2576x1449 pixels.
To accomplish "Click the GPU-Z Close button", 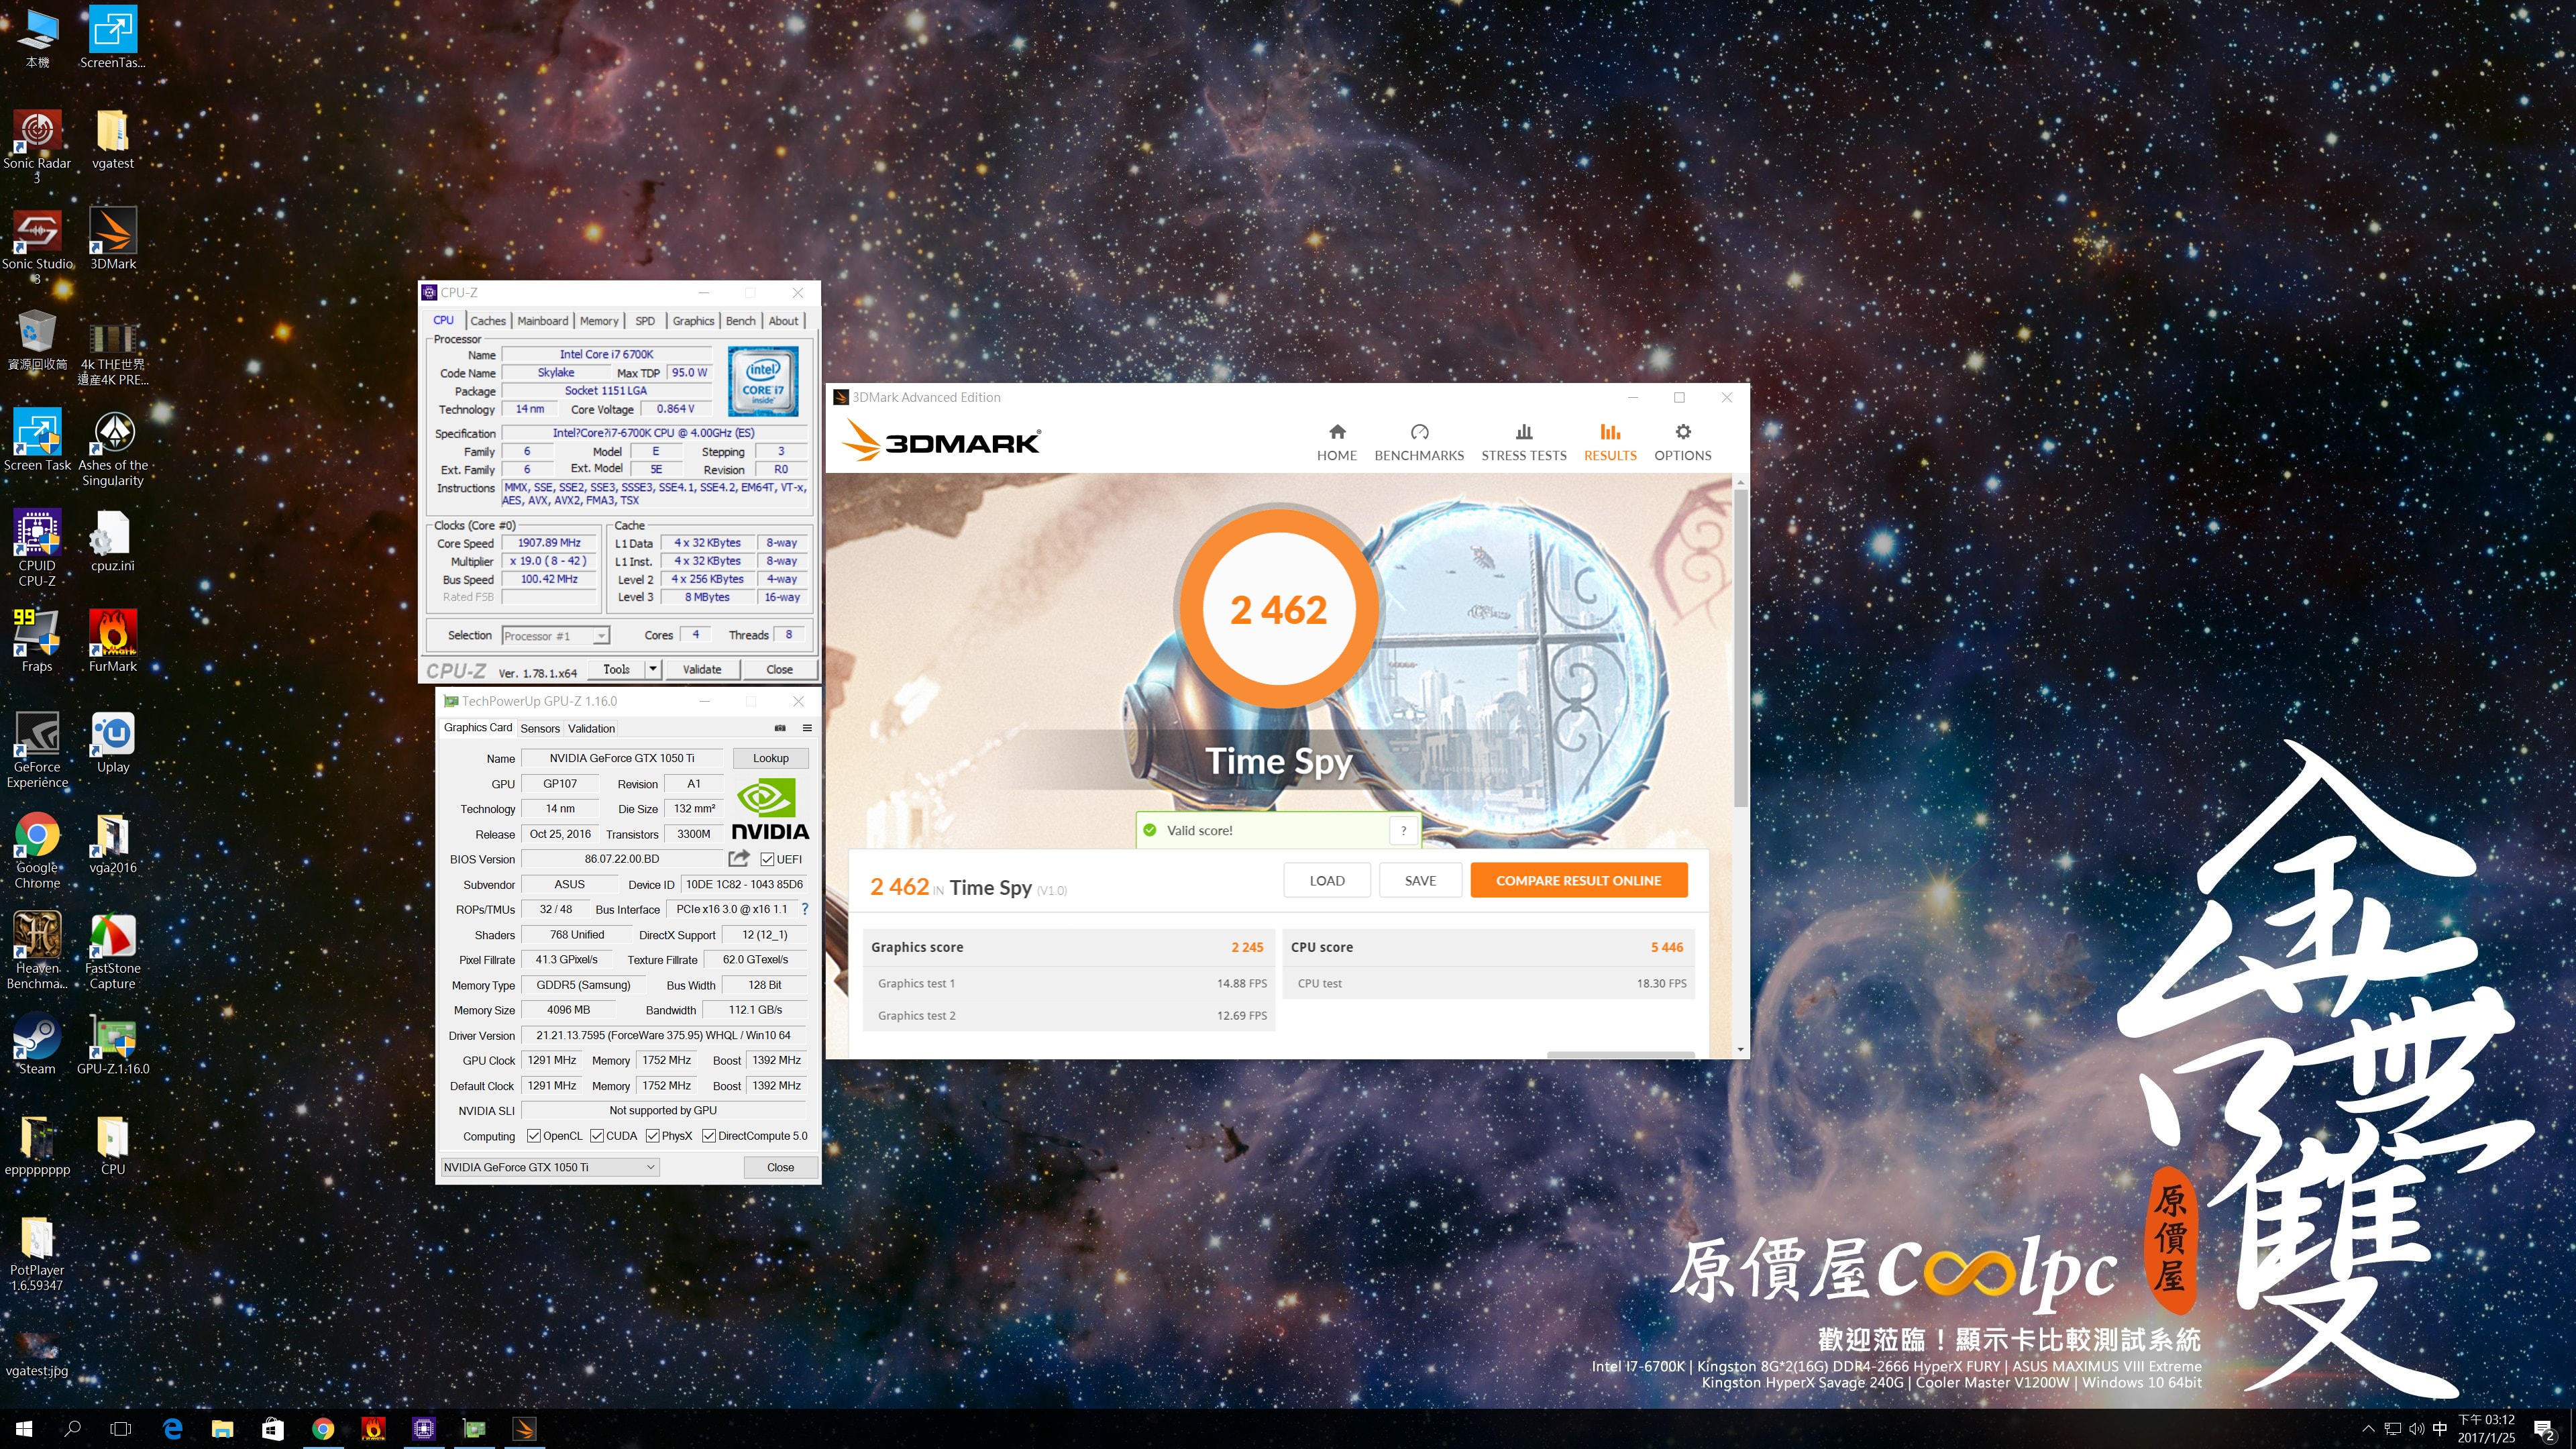I will coord(781,1167).
